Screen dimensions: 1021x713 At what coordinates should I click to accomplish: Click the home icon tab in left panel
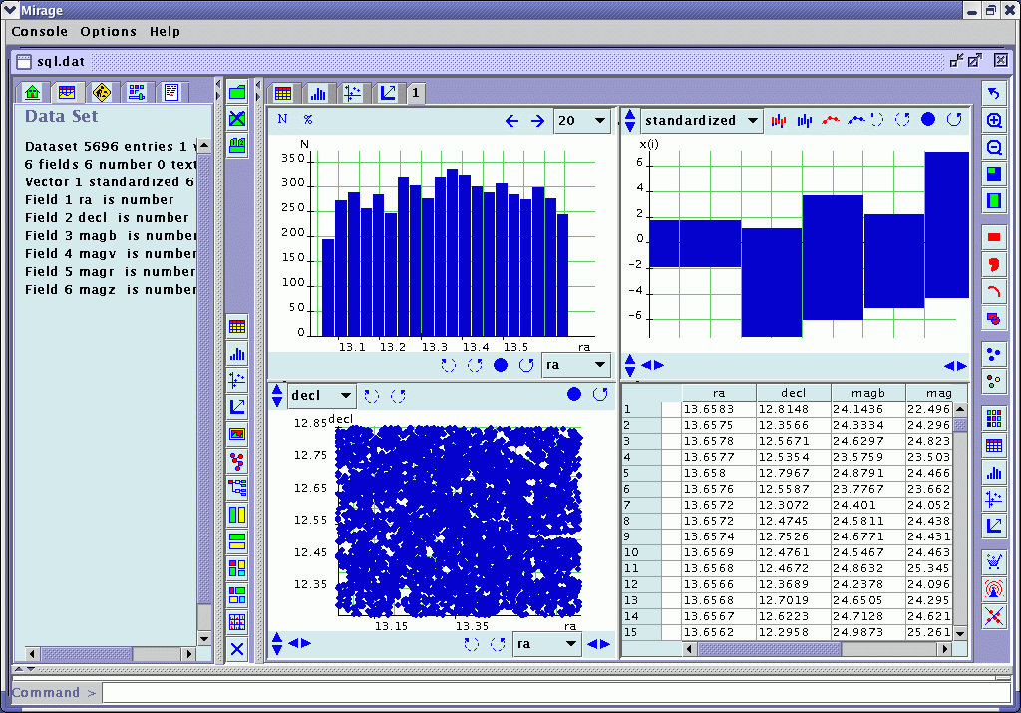pyautogui.click(x=33, y=93)
